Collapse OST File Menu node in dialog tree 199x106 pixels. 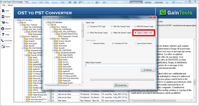(x=46, y=22)
